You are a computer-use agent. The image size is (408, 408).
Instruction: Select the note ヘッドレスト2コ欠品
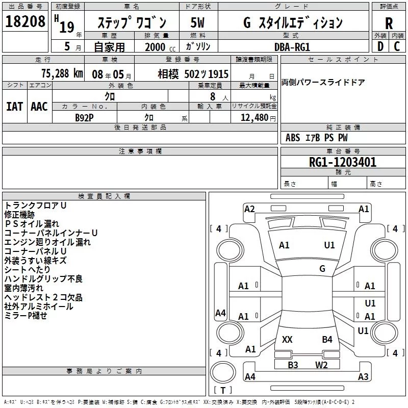(43, 297)
